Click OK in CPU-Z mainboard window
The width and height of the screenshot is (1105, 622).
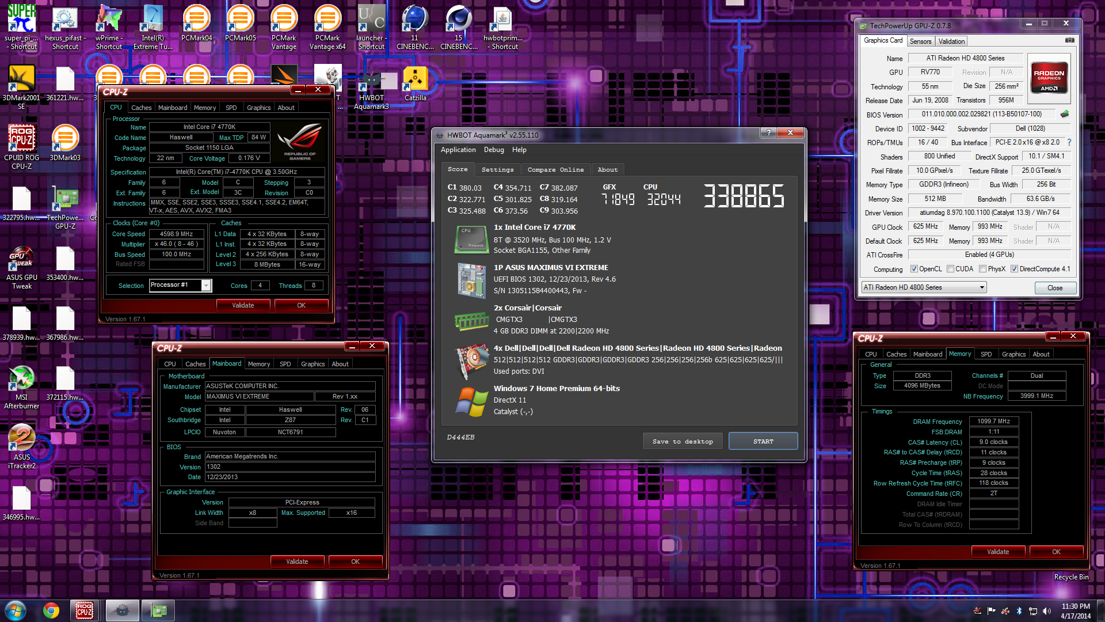point(355,562)
